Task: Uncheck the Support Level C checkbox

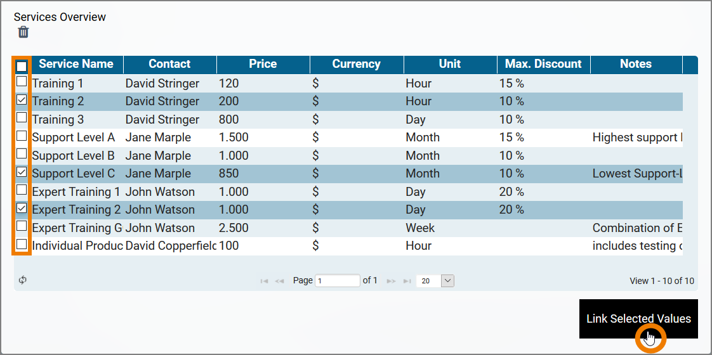Action: 22,172
